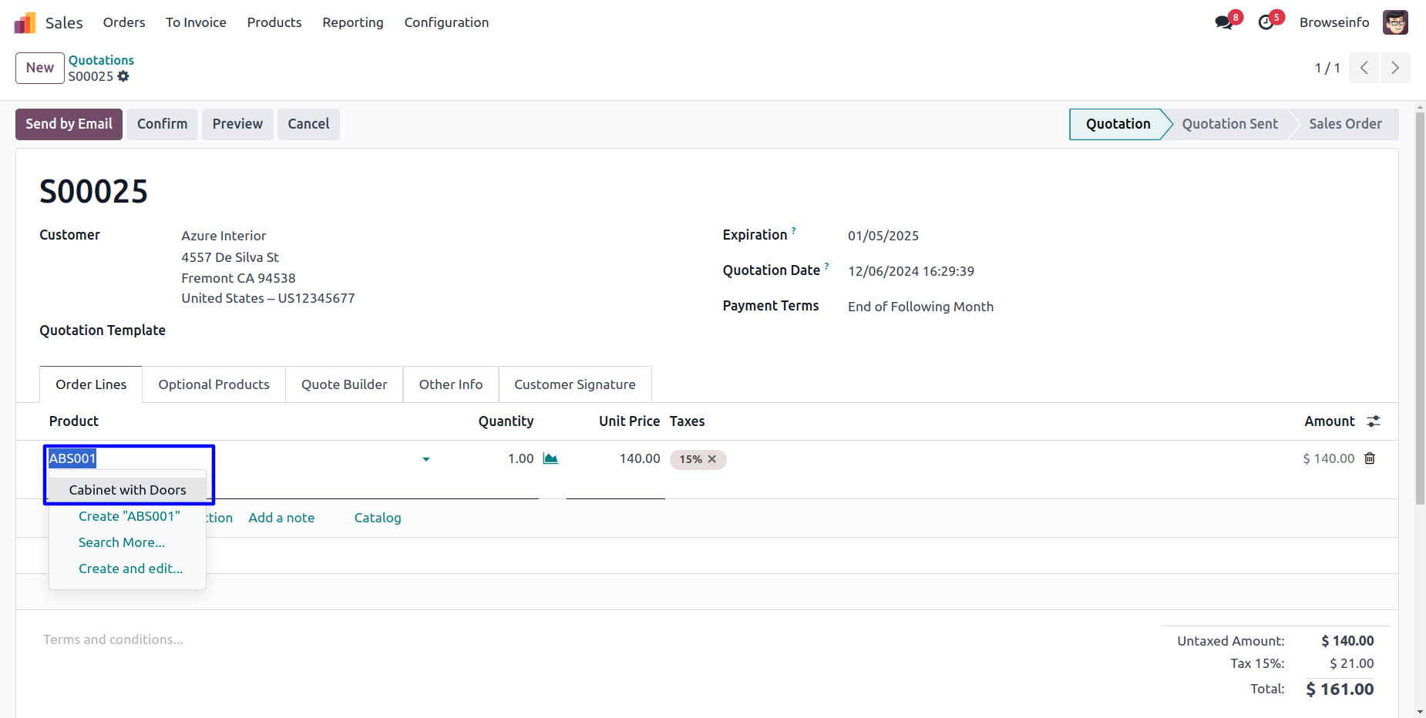1426x718 pixels.
Task: Delete the order line with trash icon
Action: [x=1370, y=458]
